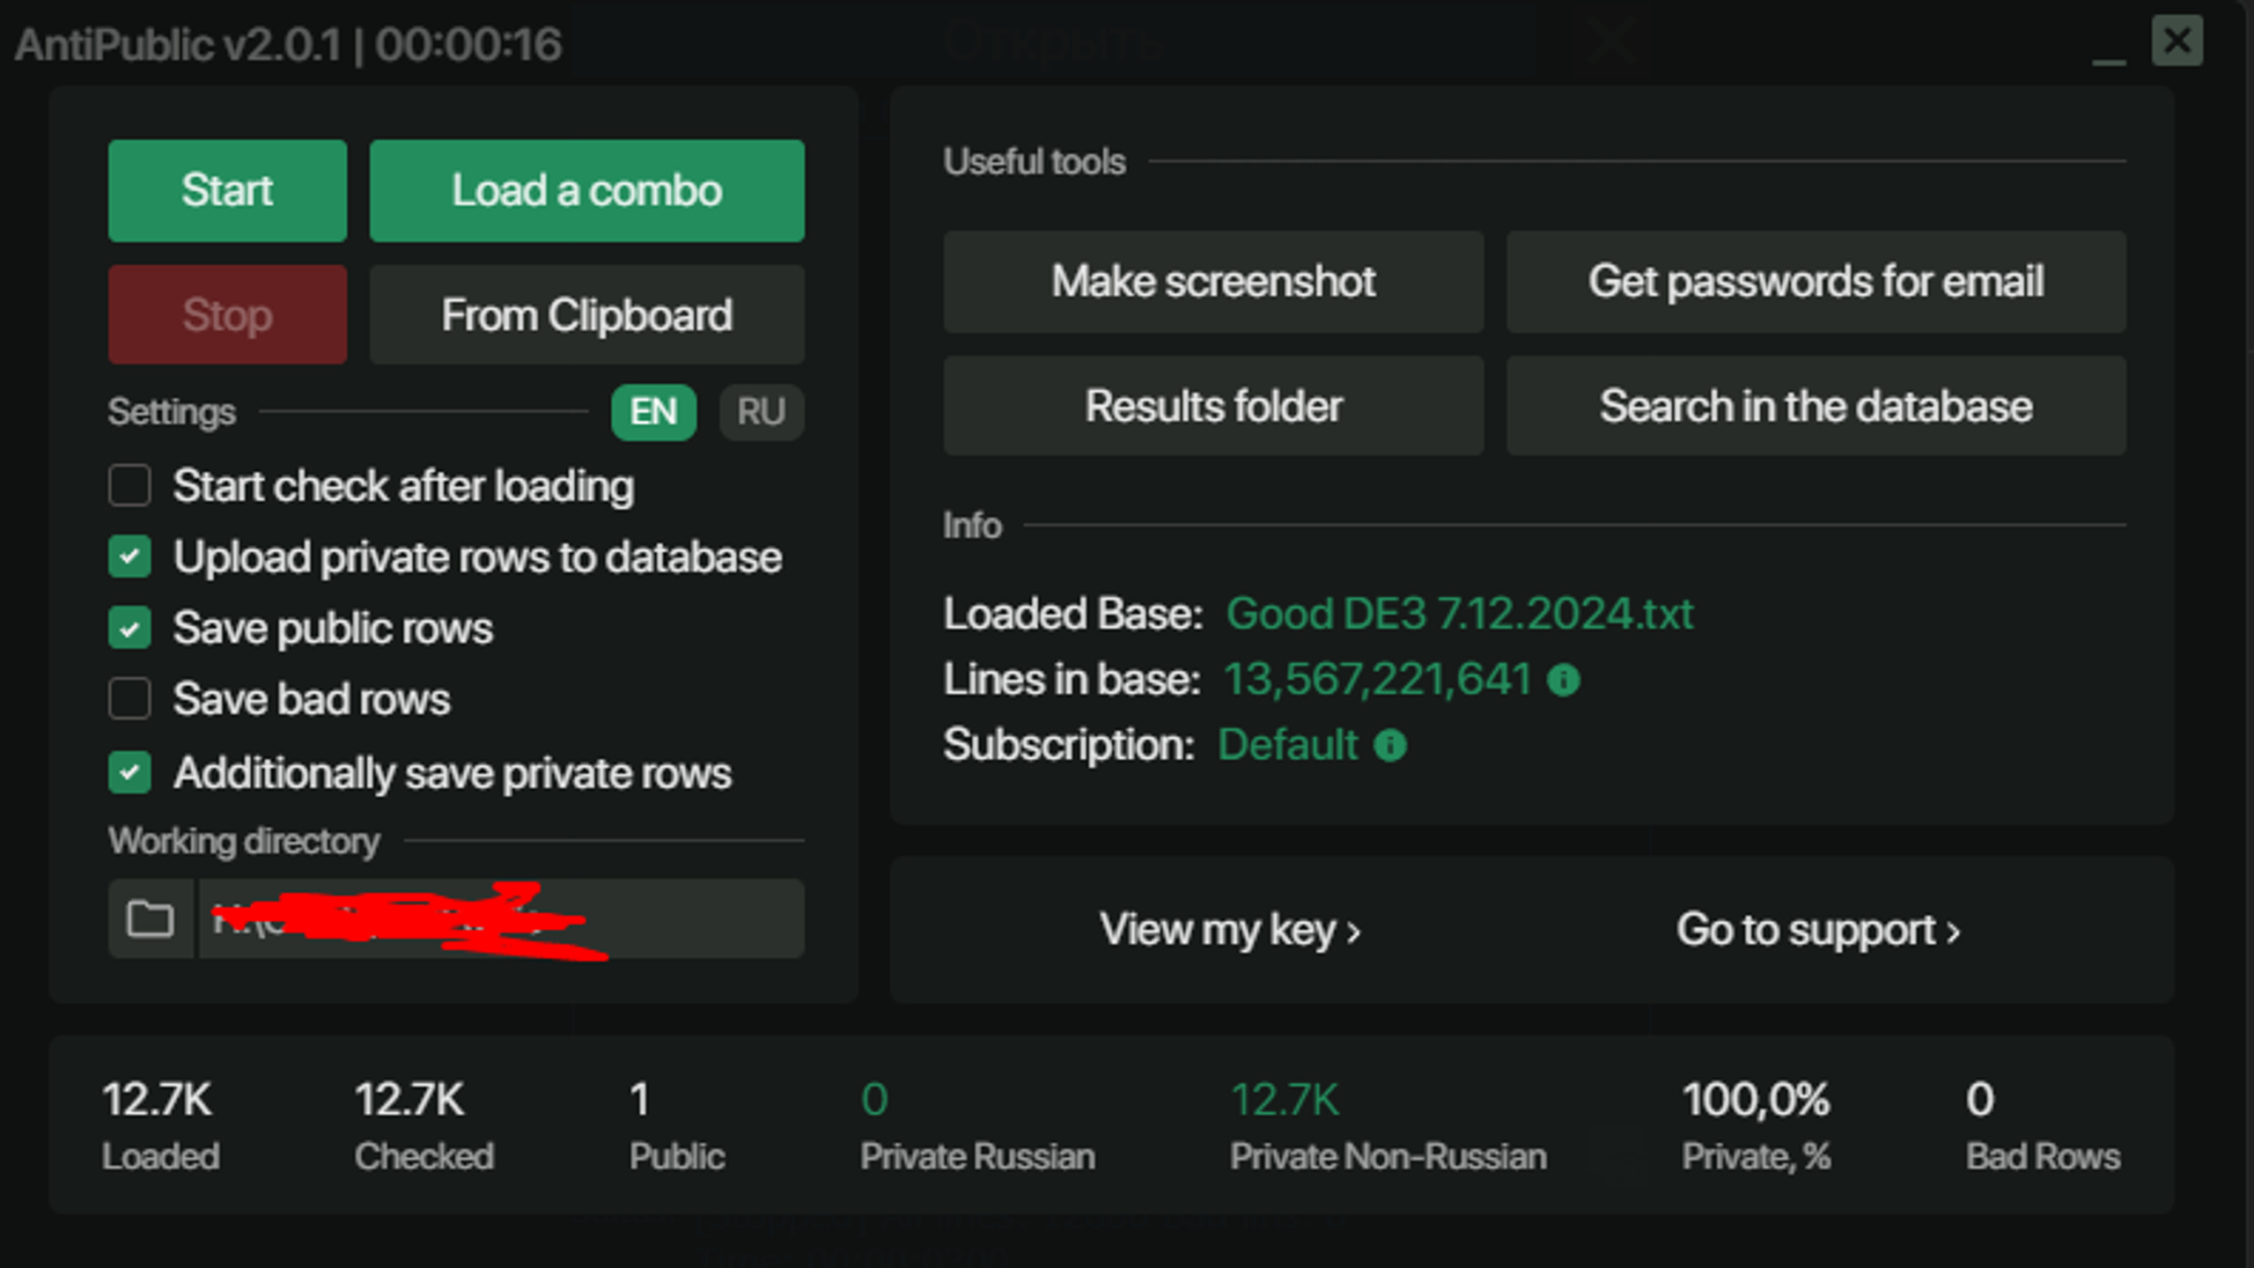This screenshot has height=1268, width=2254.
Task: Click the working directory folder icon
Action: click(151, 919)
